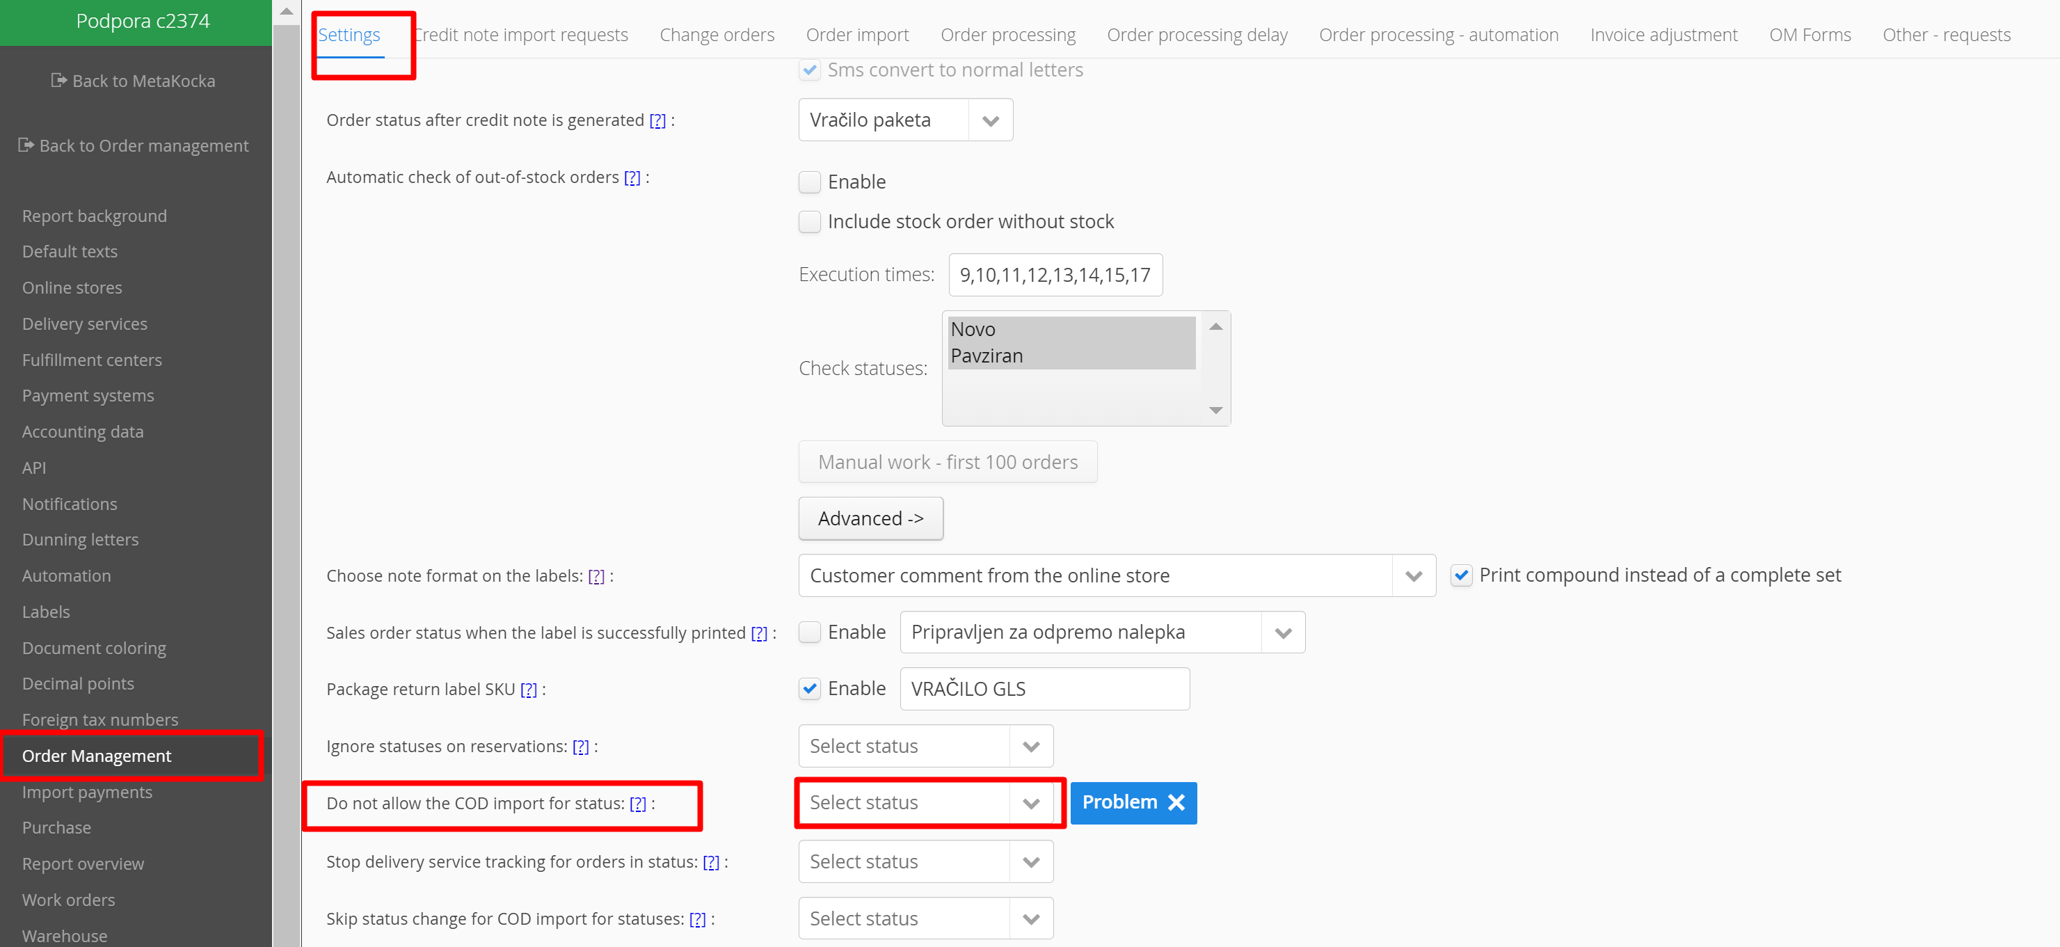The width and height of the screenshot is (2060, 947).
Task: Open Delivery services in sidebar
Action: coord(85,324)
